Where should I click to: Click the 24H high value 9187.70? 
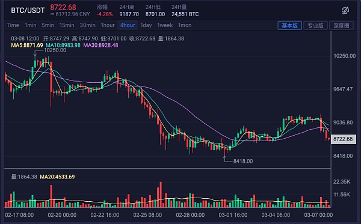tap(129, 14)
